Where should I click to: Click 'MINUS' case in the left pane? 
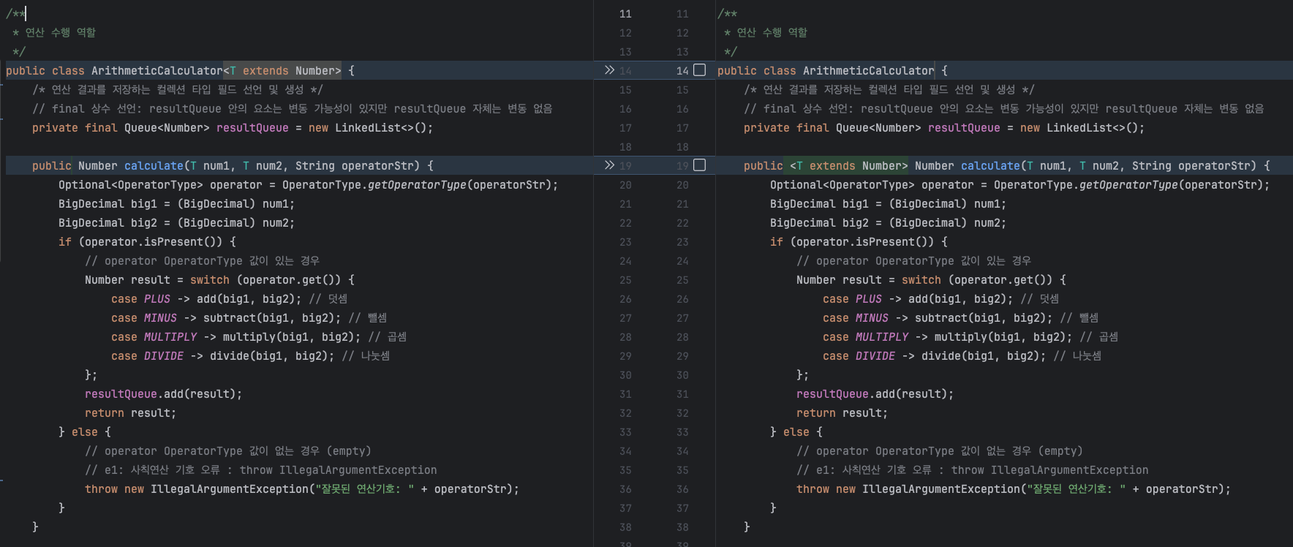pyautogui.click(x=160, y=318)
